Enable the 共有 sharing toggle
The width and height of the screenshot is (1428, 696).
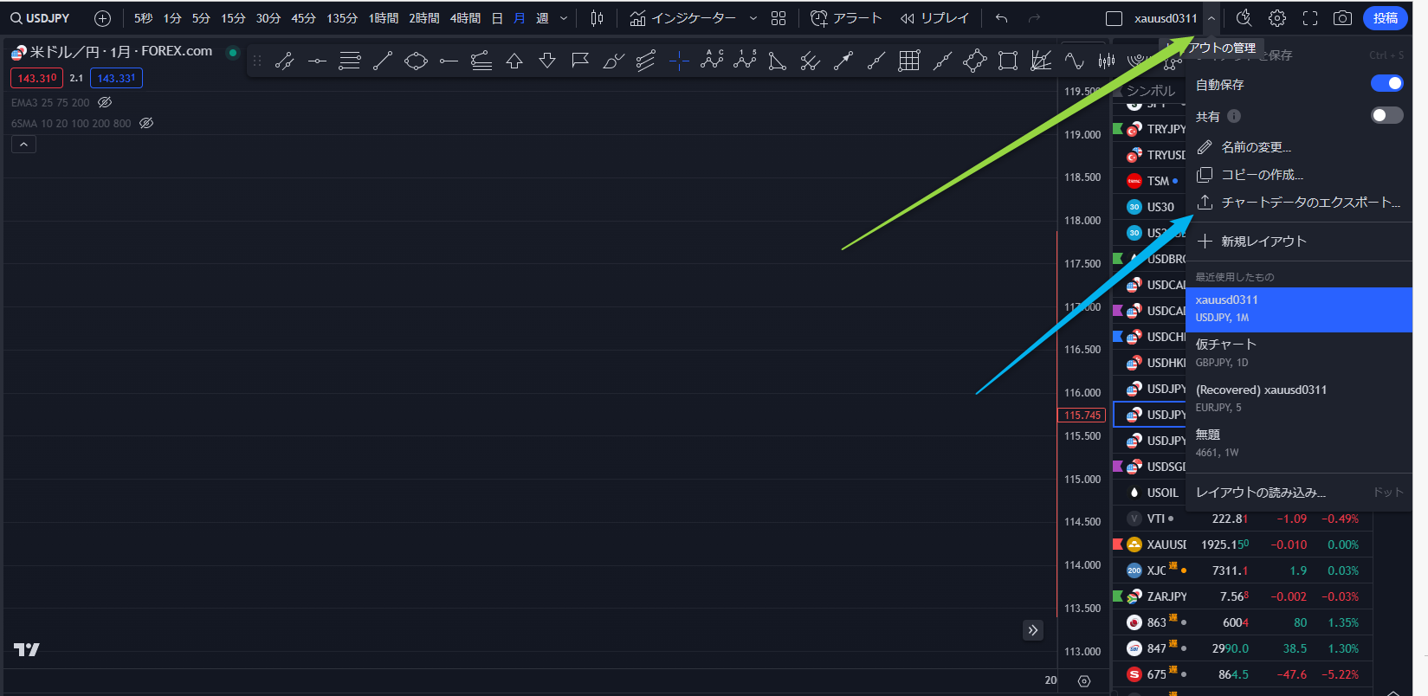pos(1386,115)
